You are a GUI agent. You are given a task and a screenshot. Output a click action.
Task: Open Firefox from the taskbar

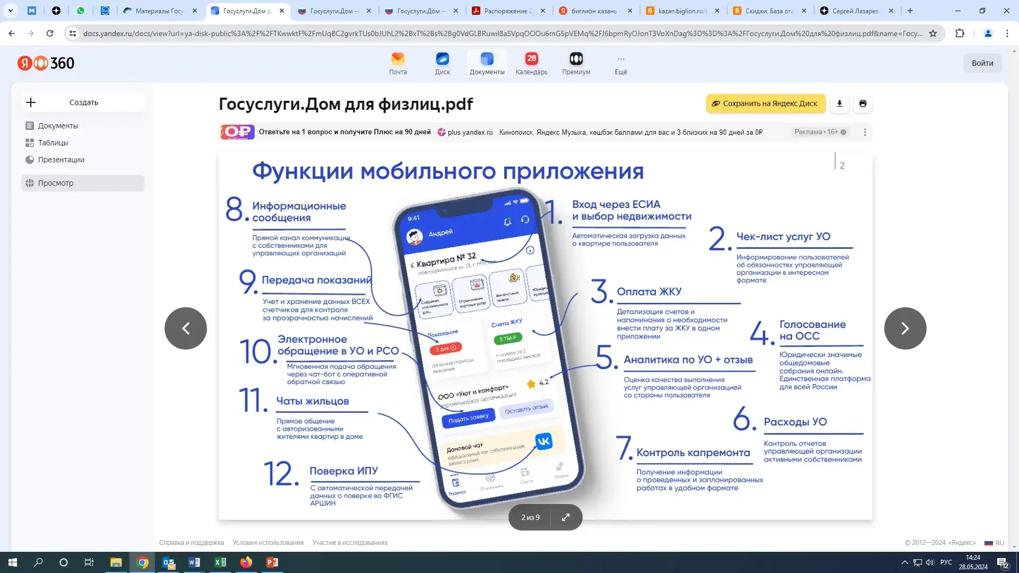(246, 562)
